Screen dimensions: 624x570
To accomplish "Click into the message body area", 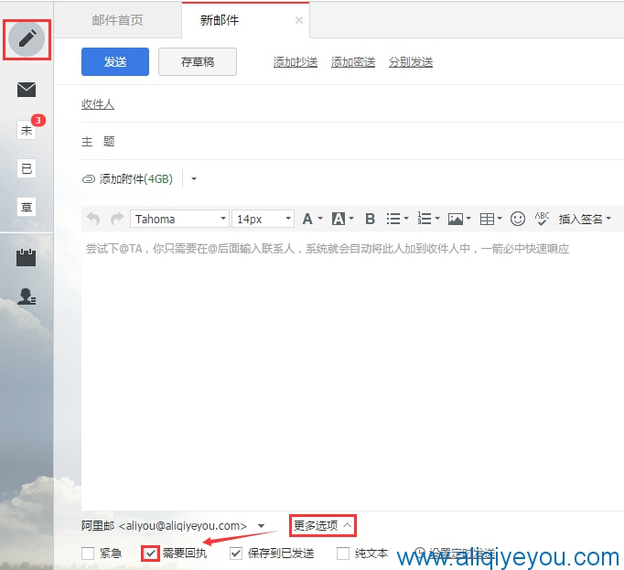I will [352, 371].
